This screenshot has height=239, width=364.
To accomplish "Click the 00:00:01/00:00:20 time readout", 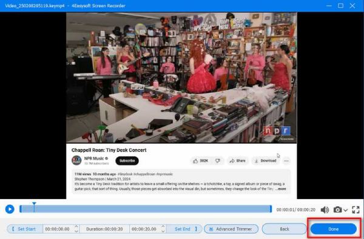I will (296, 210).
